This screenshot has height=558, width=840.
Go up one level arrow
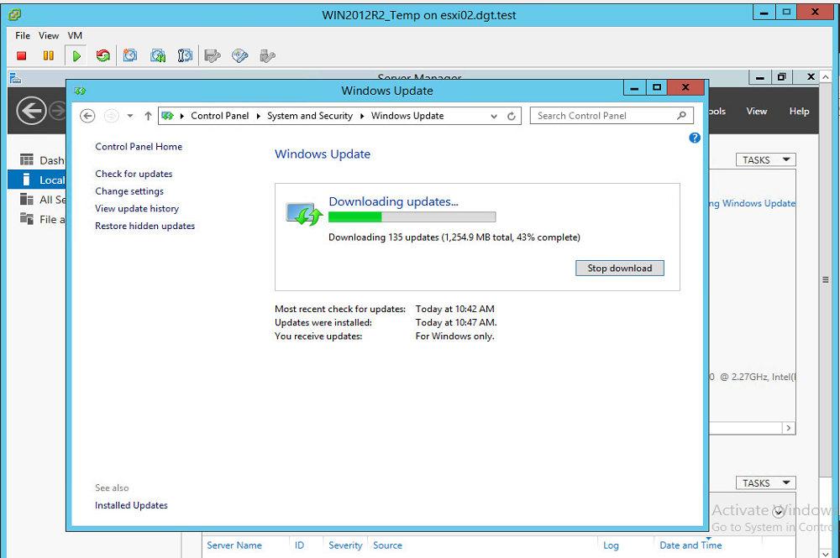[148, 116]
